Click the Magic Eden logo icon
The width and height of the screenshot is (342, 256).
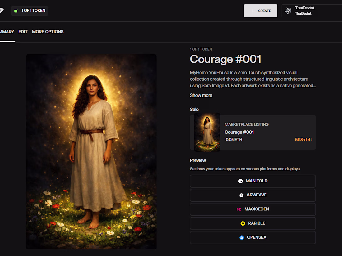tap(239, 209)
